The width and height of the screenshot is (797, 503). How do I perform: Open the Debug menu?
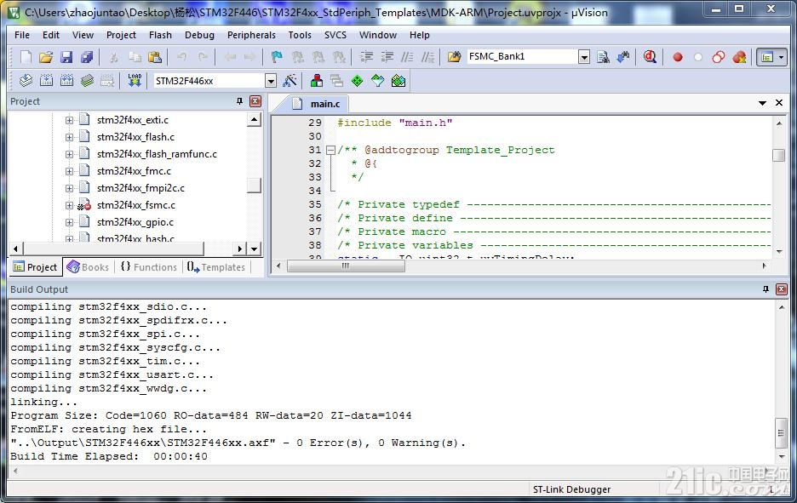[199, 35]
